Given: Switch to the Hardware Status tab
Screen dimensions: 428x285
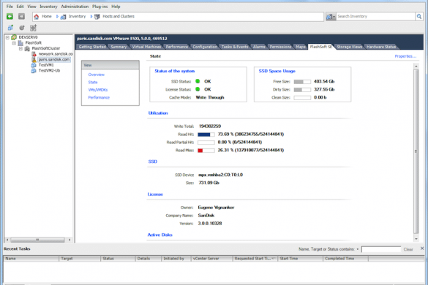Looking at the screenshot, I should [x=381, y=47].
